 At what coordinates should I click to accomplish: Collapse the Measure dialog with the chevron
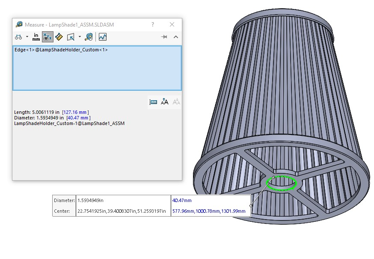[x=176, y=37]
